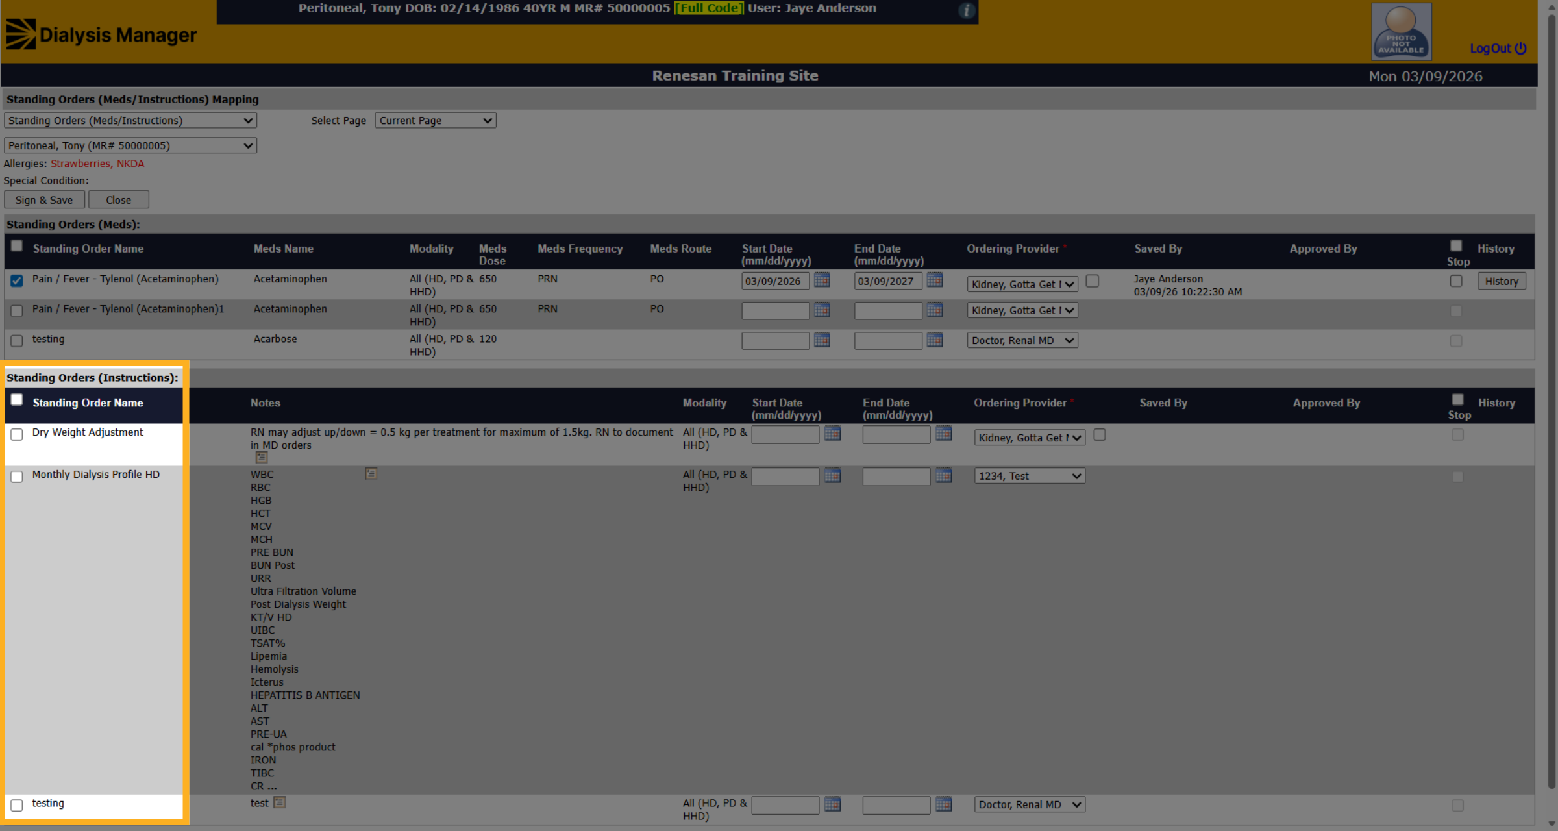Image resolution: width=1558 pixels, height=831 pixels.
Task: Click the End Date field showing 03/09/2027
Action: [888, 281]
